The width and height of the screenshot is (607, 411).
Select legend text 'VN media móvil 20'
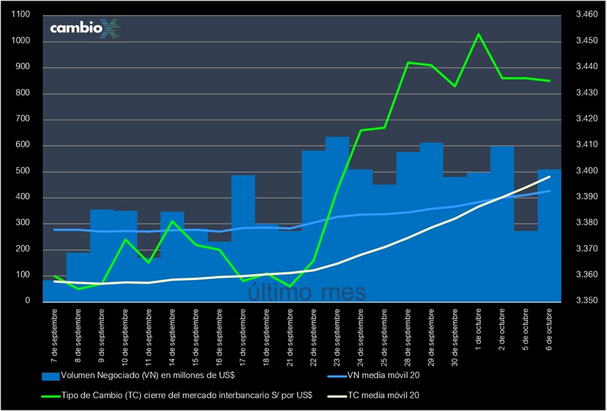tap(383, 375)
